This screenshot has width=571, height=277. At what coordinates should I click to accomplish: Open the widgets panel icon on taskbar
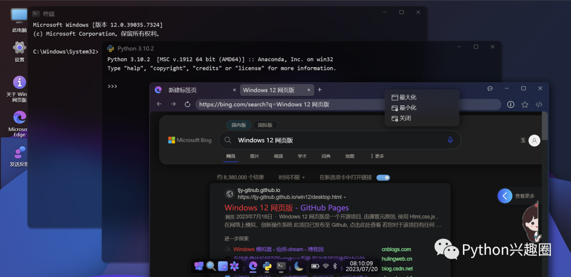tap(223, 266)
